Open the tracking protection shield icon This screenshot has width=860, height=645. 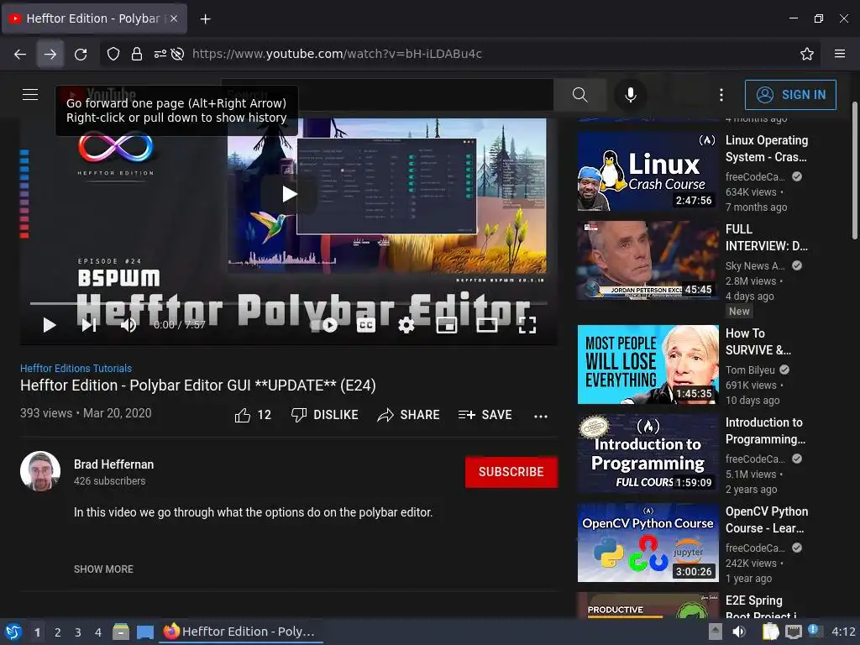[x=113, y=54]
